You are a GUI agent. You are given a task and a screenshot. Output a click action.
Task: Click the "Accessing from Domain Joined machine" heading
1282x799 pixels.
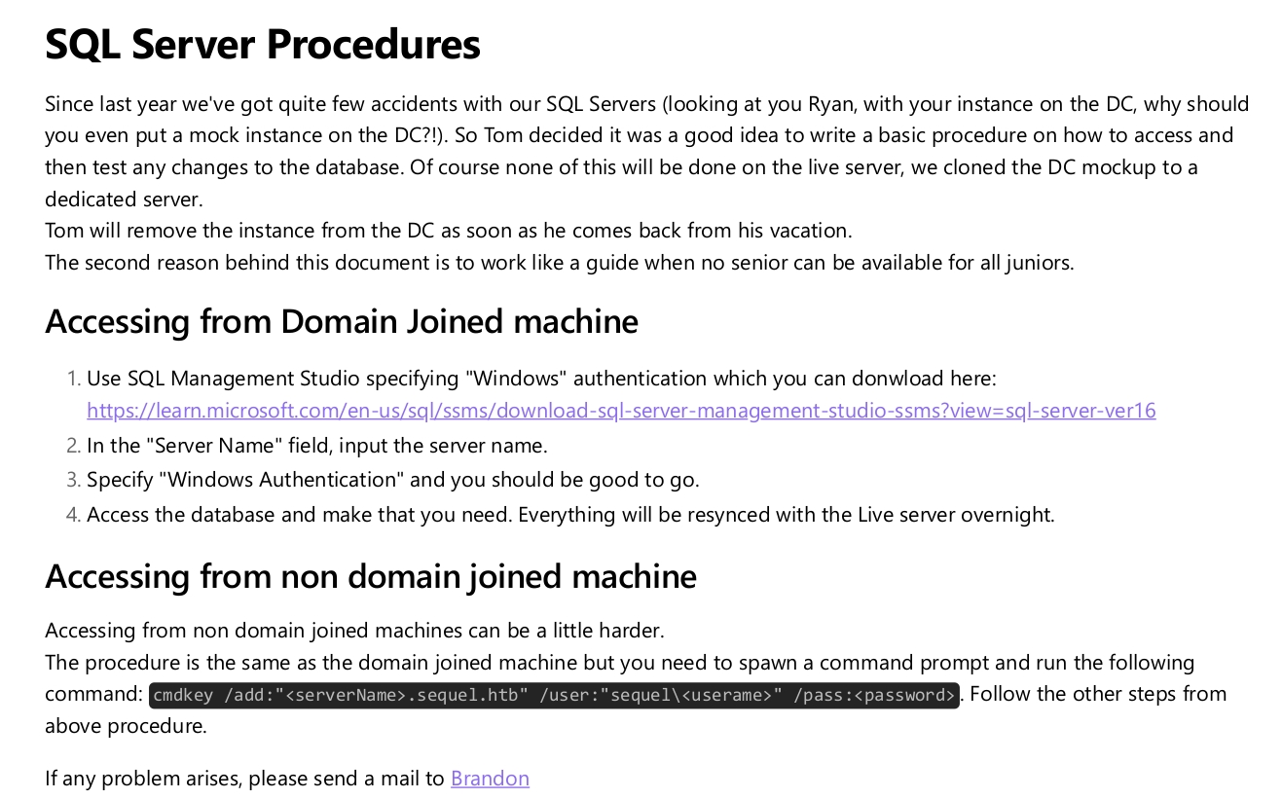click(342, 321)
